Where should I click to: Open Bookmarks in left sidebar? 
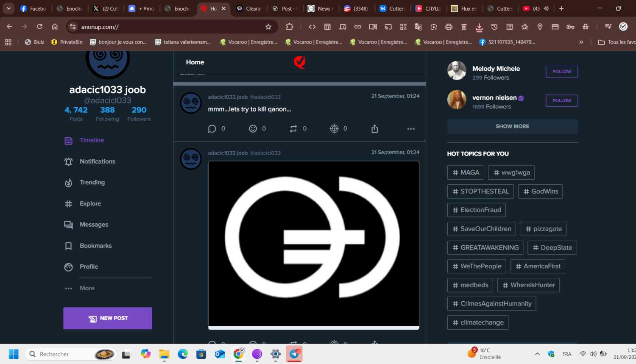pyautogui.click(x=95, y=246)
